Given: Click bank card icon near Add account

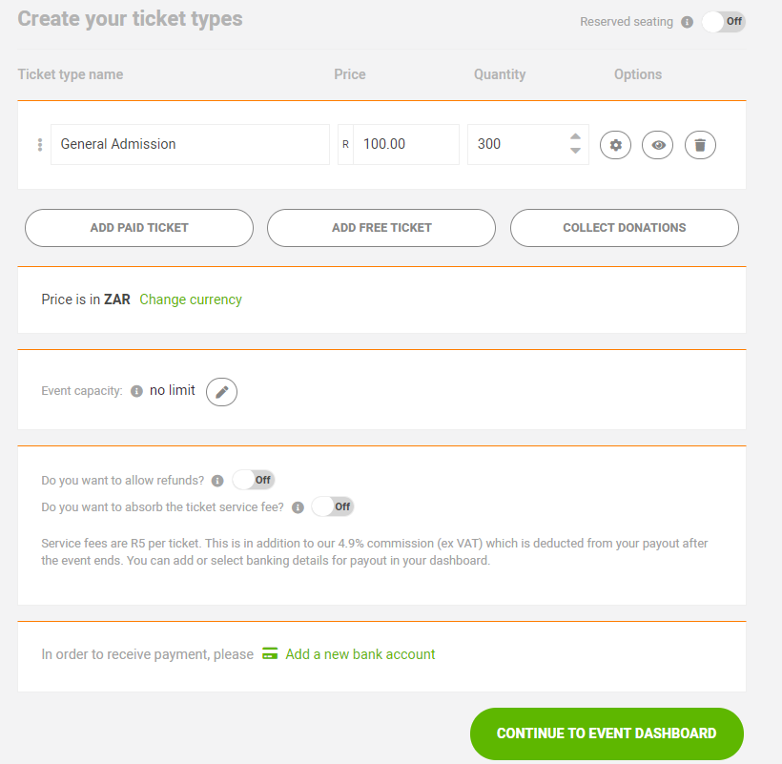Looking at the screenshot, I should click(x=270, y=654).
